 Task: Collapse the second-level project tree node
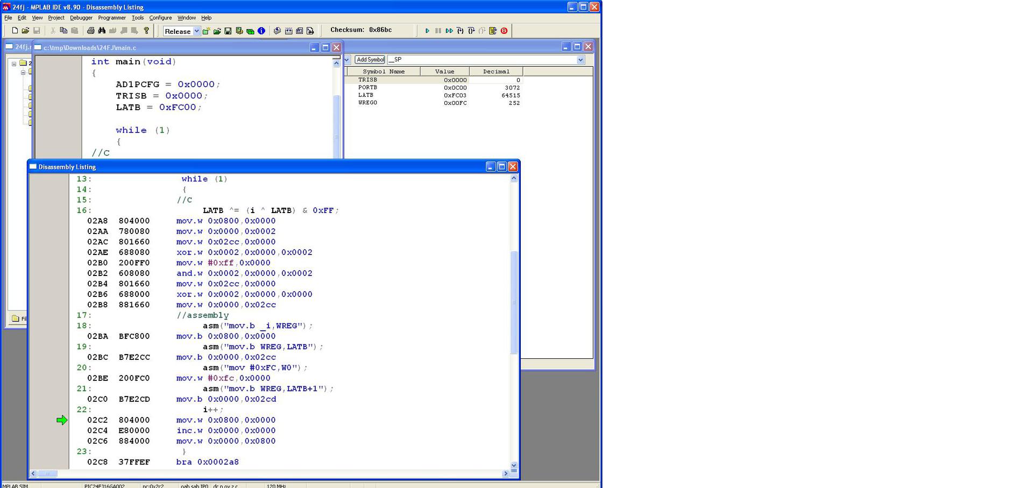click(23, 72)
